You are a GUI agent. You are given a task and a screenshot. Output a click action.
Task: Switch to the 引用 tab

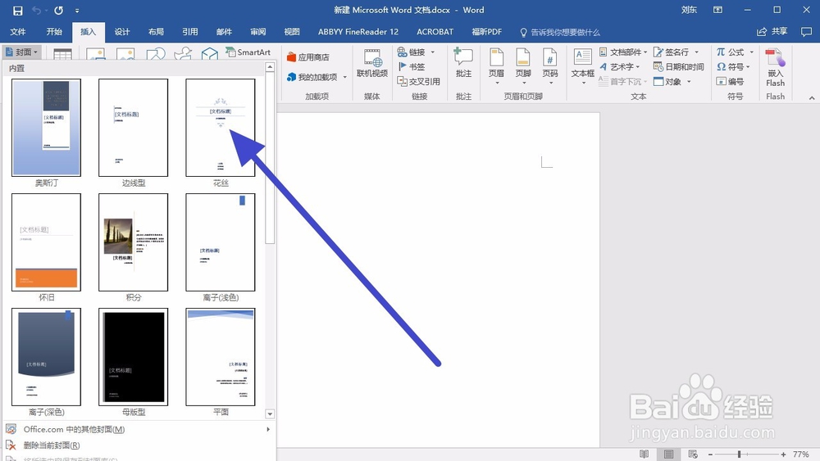[190, 32]
